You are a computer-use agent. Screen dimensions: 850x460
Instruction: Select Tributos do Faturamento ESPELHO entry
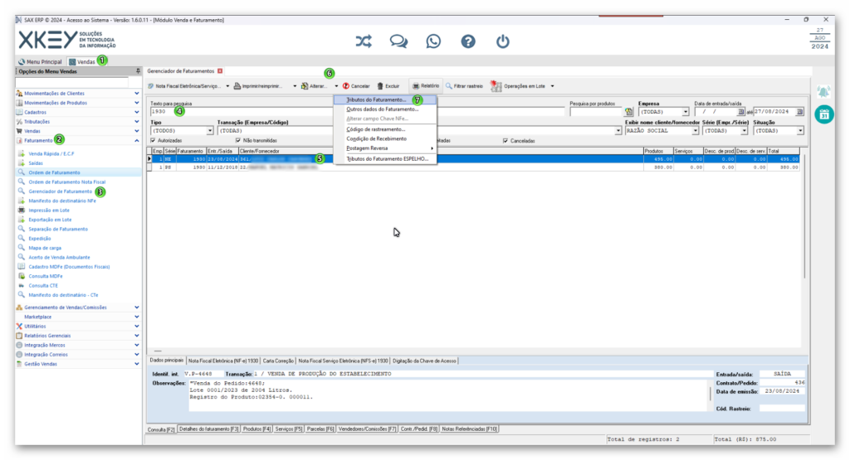[x=387, y=159]
